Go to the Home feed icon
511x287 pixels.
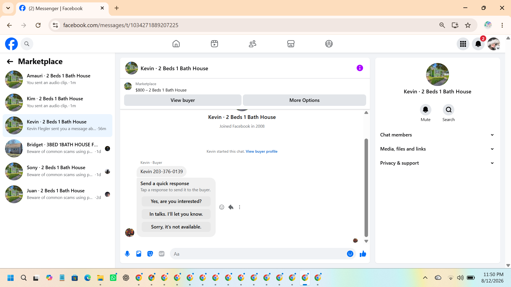point(176,44)
